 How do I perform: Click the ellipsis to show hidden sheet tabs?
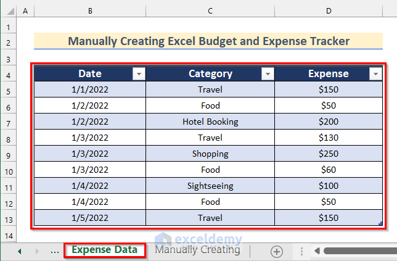(54, 251)
